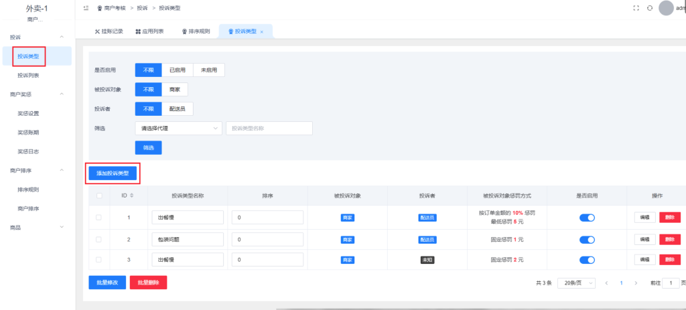Disable the enable switch for row ID 3
The width and height of the screenshot is (686, 310).
click(x=587, y=260)
